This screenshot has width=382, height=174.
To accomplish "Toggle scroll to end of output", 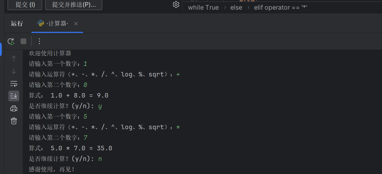I will click(14, 96).
